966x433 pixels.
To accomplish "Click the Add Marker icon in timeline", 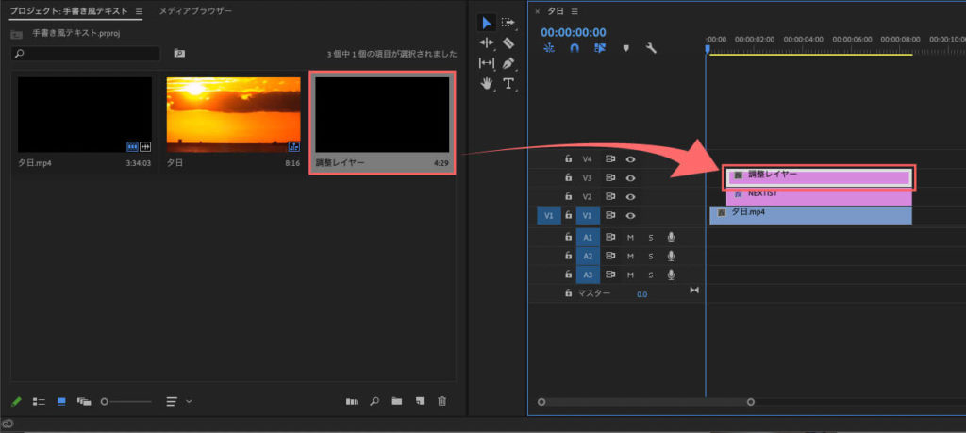I will click(x=626, y=48).
